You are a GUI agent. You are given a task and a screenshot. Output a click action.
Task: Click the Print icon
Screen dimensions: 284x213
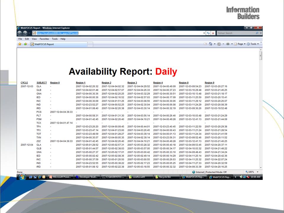click(228, 44)
